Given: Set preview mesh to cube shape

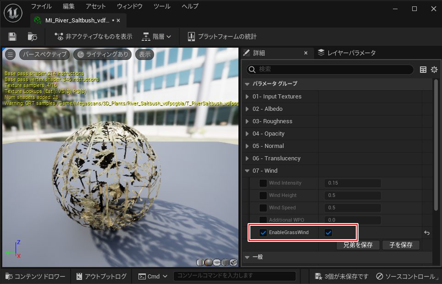Looking at the screenshot, I should pyautogui.click(x=225, y=262).
